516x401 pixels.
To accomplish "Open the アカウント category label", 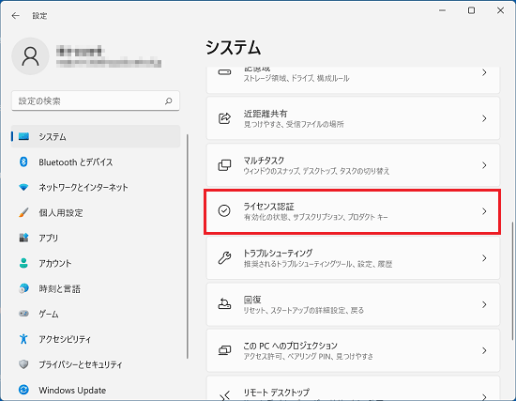I will pyautogui.click(x=55, y=263).
